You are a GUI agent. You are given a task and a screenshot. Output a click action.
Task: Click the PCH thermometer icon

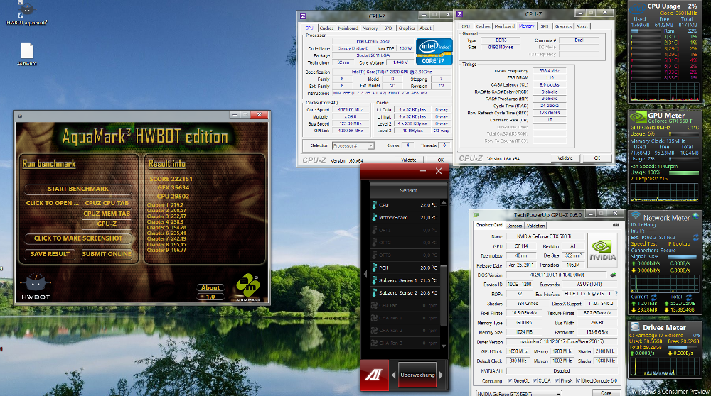pos(374,268)
